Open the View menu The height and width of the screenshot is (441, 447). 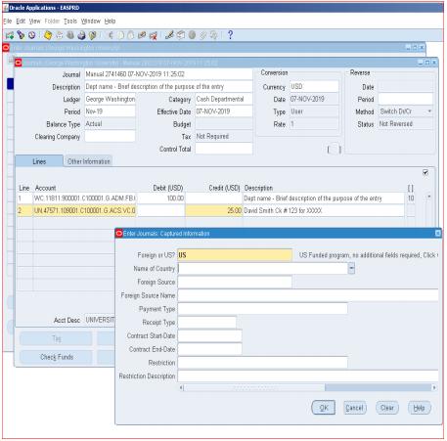35,22
